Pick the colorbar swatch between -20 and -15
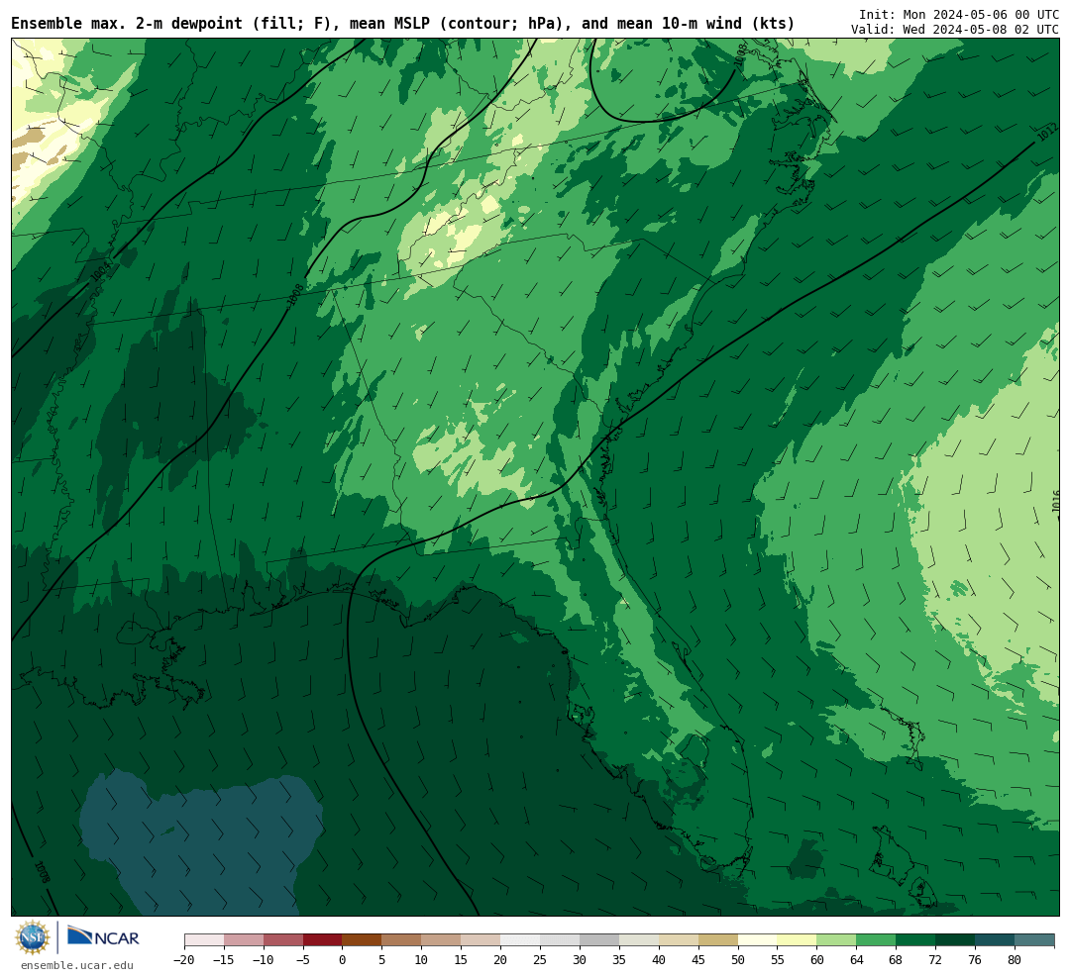1070x978 pixels. [204, 940]
